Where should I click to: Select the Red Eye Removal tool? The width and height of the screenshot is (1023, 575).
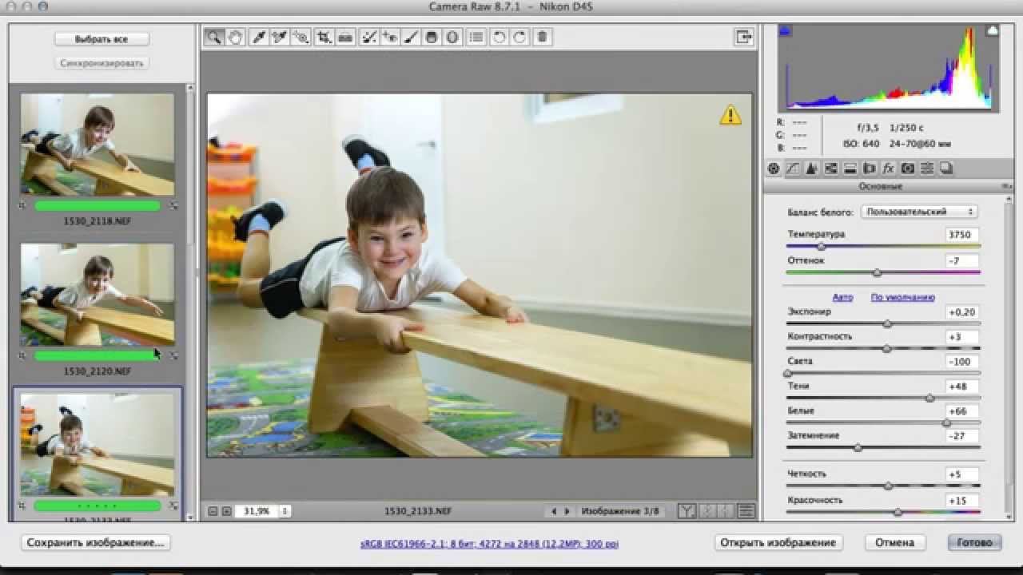(389, 37)
